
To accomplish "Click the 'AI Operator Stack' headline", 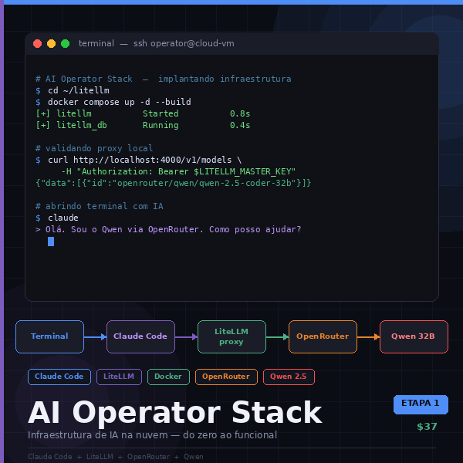I will 175,413.
